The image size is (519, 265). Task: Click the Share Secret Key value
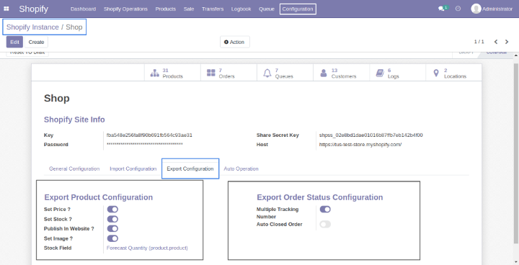pos(371,135)
